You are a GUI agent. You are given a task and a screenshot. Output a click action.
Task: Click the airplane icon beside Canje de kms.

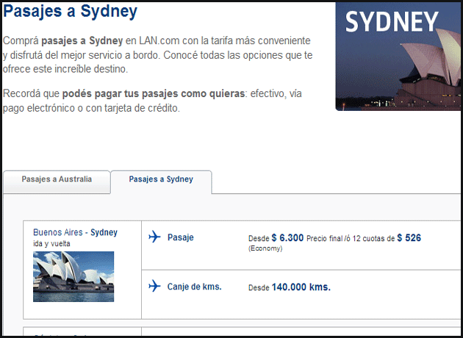(154, 286)
